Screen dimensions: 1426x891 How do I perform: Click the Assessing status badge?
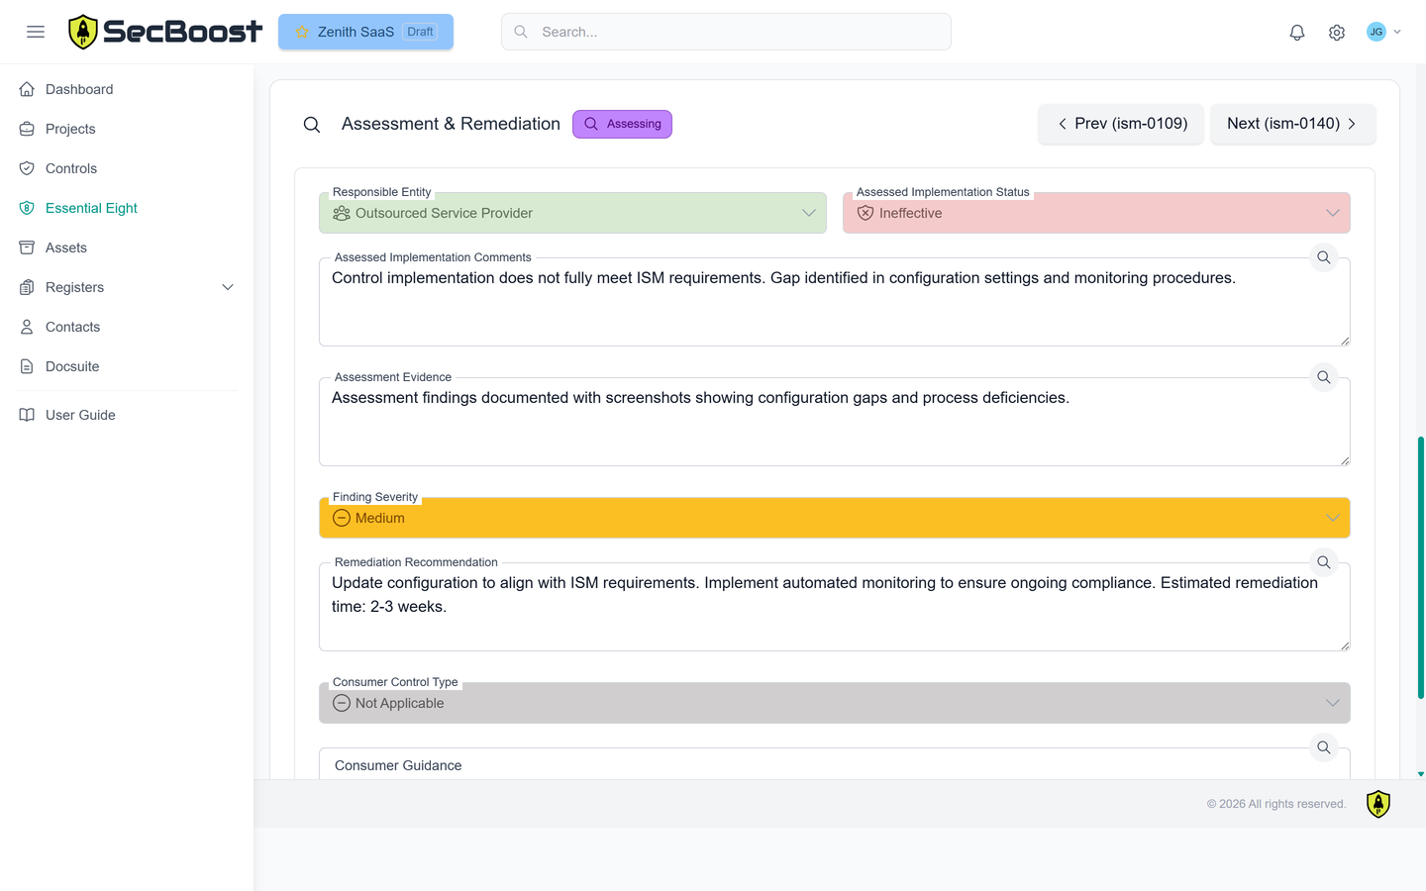tap(622, 124)
